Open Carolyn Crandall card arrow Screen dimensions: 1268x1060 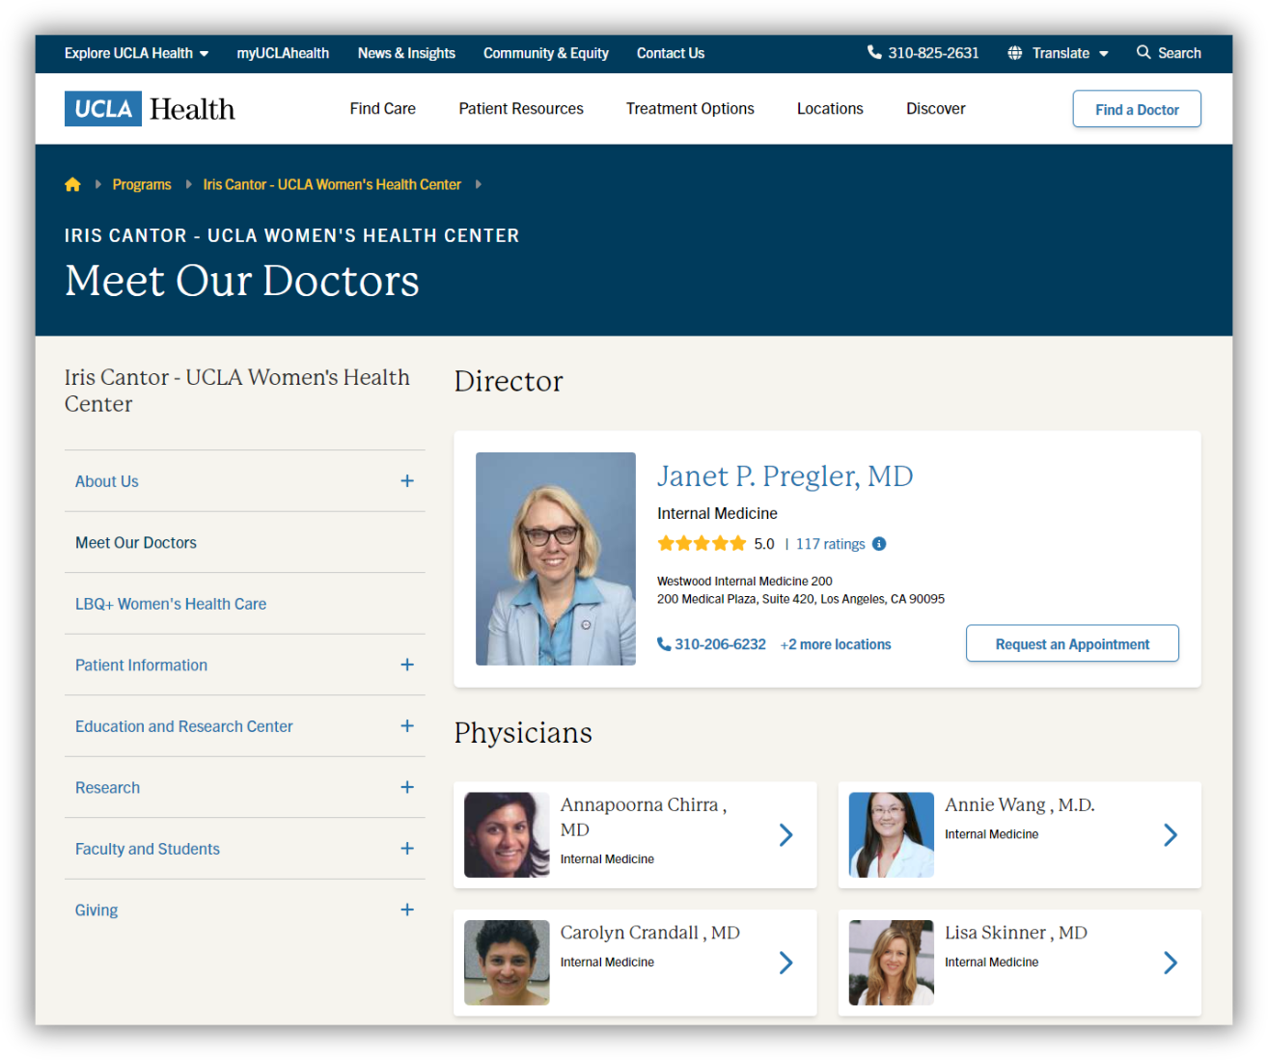(x=786, y=963)
